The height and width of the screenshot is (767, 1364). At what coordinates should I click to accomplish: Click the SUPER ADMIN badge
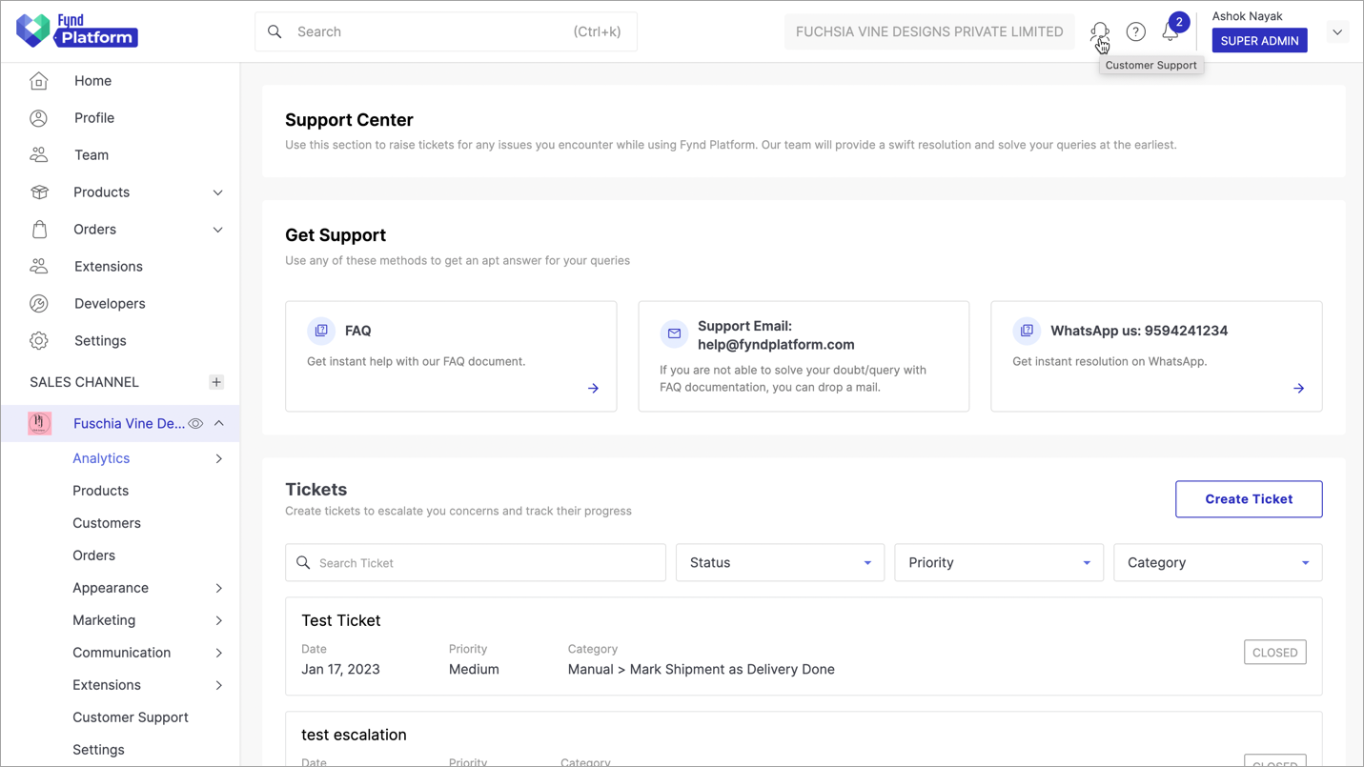(1260, 41)
